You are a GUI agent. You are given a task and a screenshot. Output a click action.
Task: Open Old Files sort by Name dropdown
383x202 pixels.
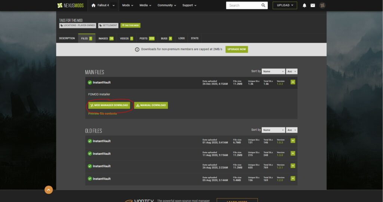[x=273, y=130]
